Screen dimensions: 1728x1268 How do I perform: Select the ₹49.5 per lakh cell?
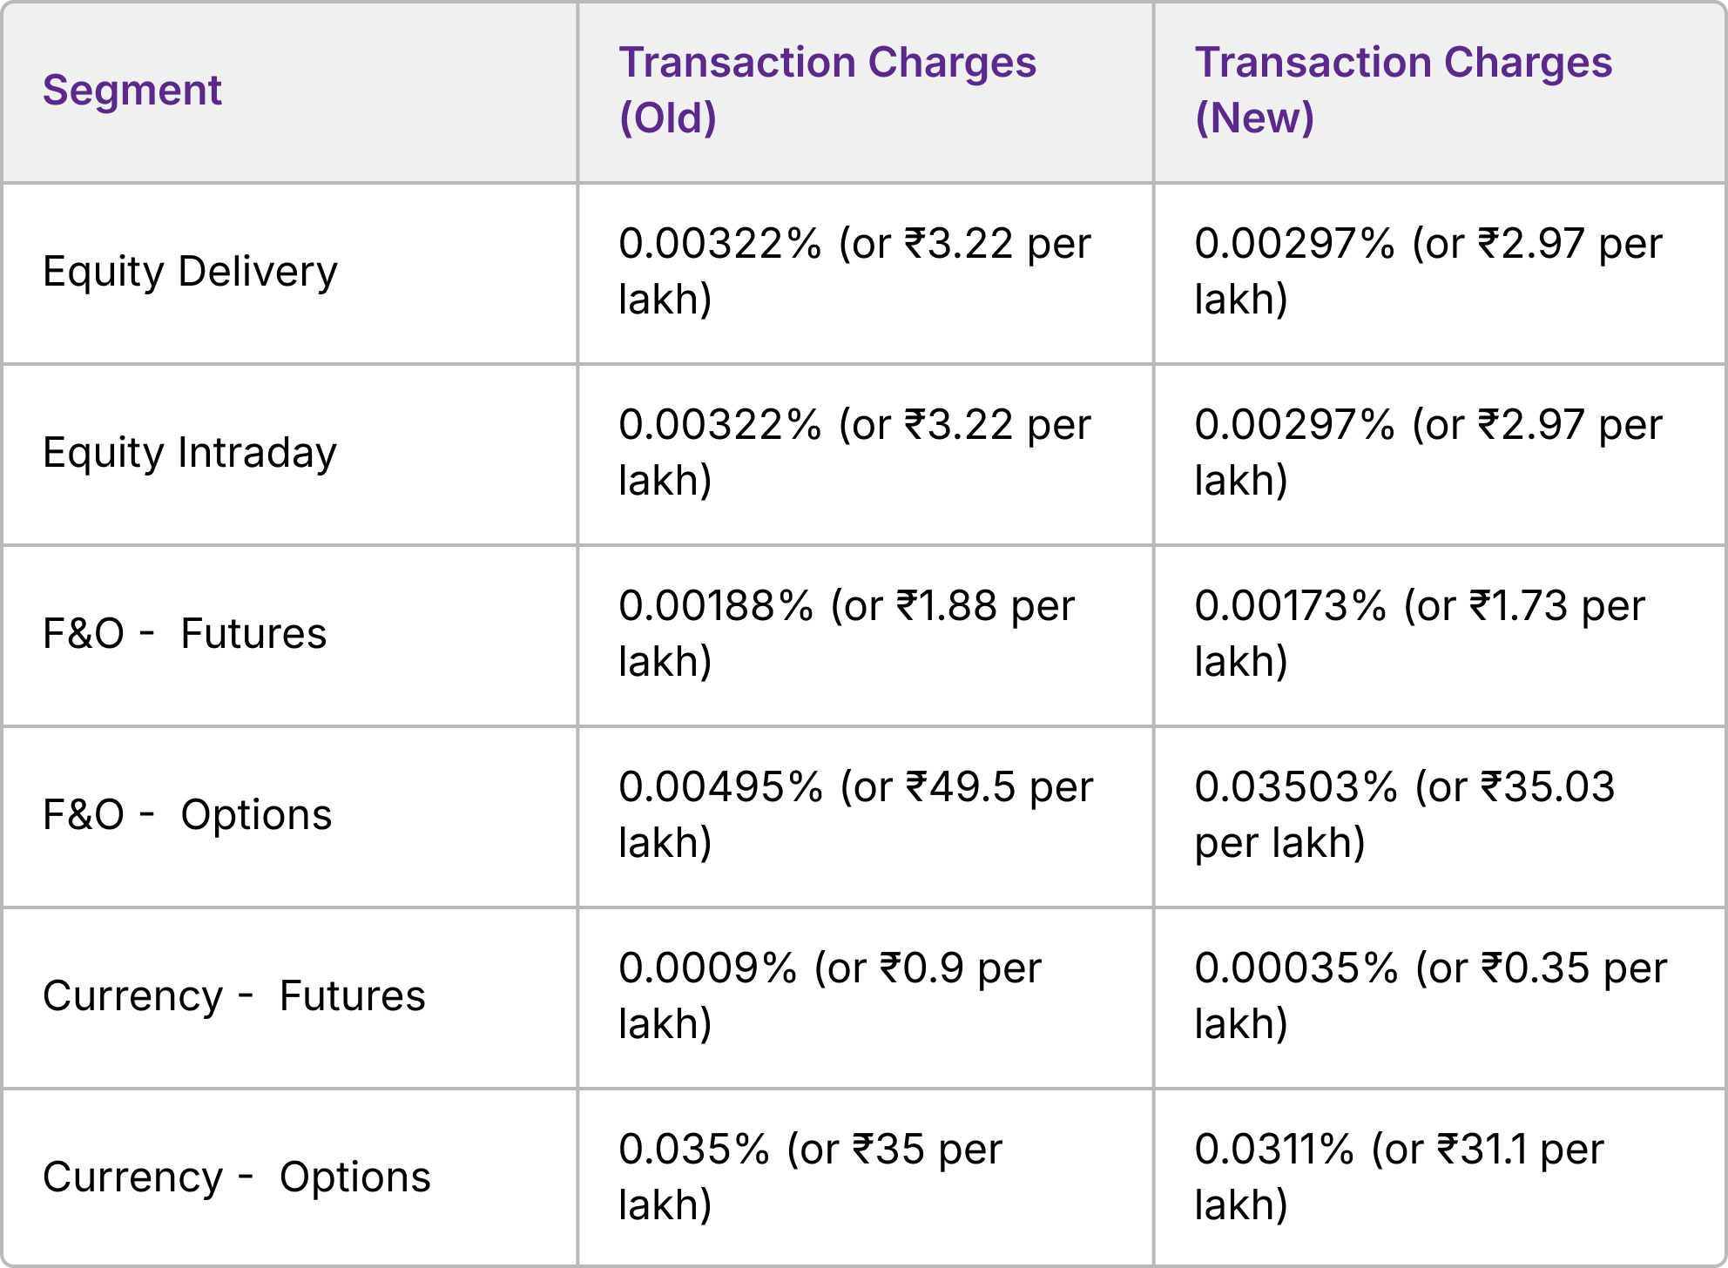[855, 815]
